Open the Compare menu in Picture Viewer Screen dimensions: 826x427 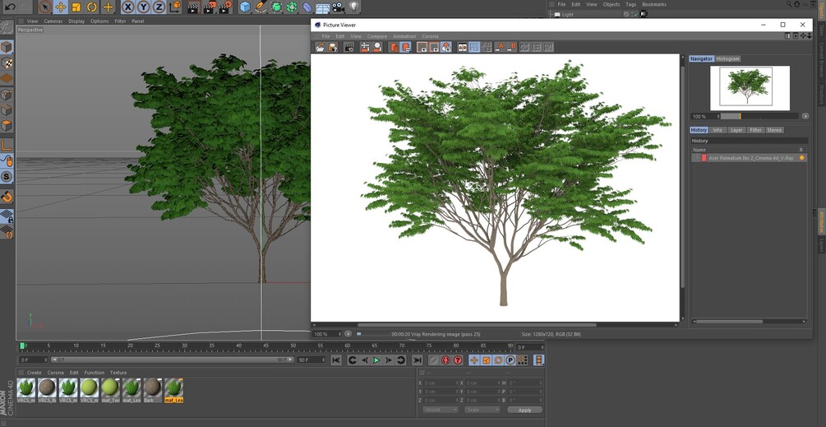pos(376,36)
